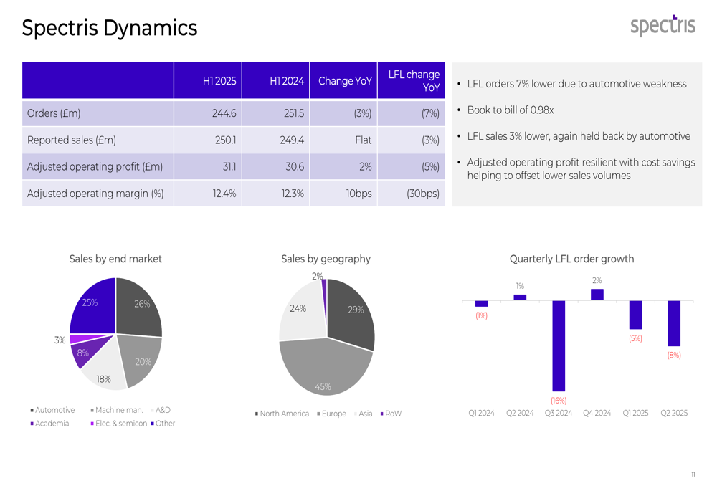Select the 'Orders (£m)' row label
The height and width of the screenshot is (491, 717).
point(54,113)
